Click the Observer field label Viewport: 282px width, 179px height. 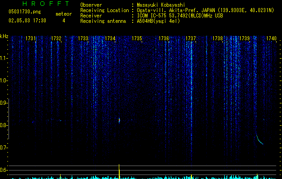click(91, 5)
